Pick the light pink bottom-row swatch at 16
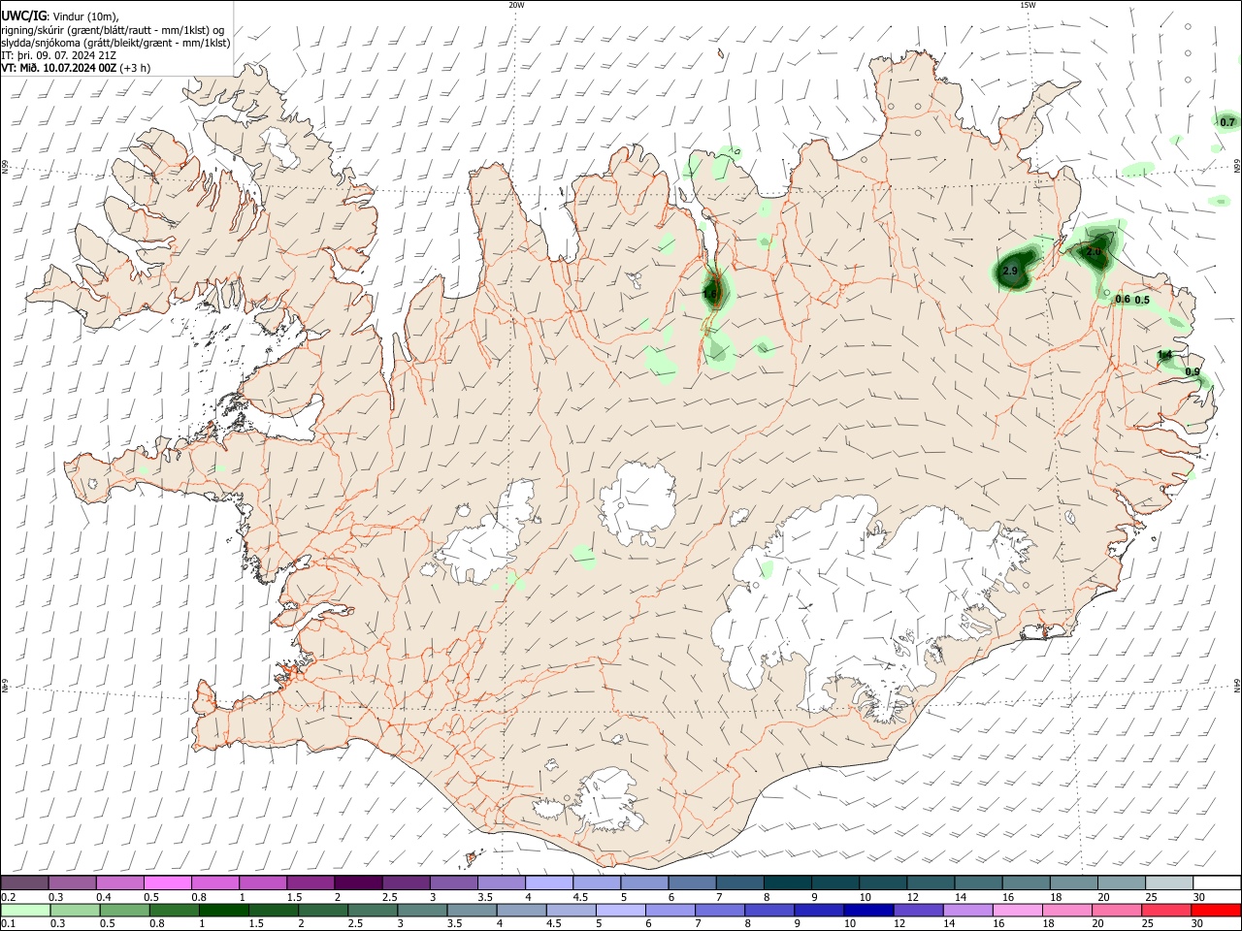The image size is (1242, 931). coord(1017,911)
